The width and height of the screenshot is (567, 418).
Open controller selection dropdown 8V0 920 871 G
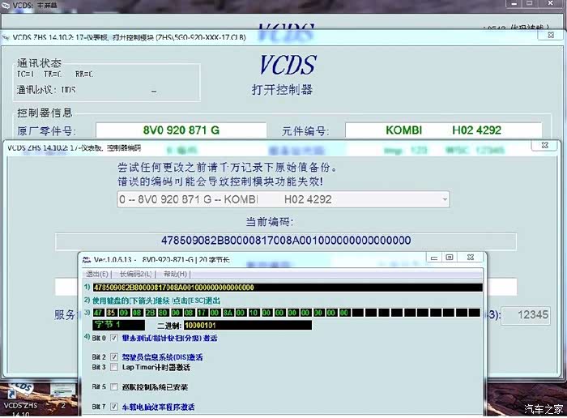[x=283, y=199]
